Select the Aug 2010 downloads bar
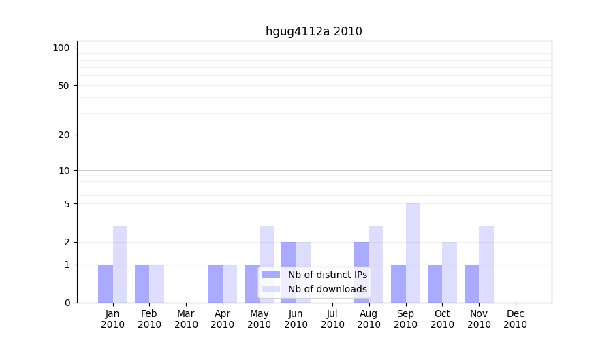 376,264
